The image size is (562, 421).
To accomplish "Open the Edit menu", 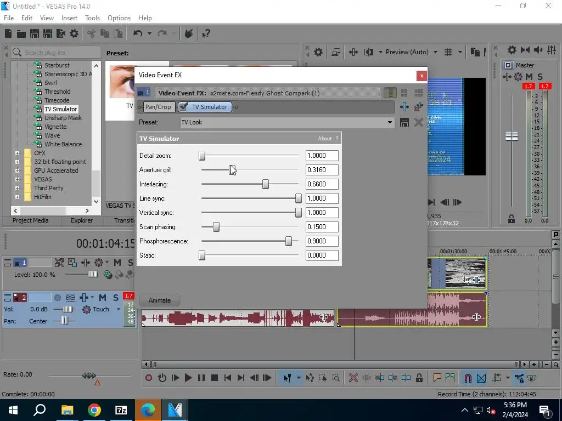I will tap(27, 18).
